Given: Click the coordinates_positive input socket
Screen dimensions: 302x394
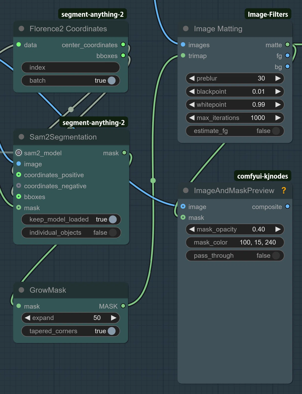Looking at the screenshot, I should tap(19, 175).
